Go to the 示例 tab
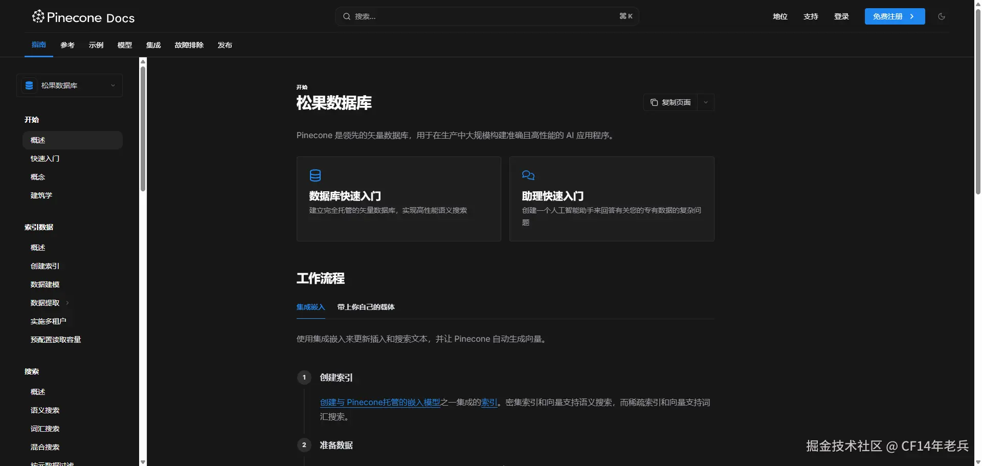The image size is (982, 466). point(96,45)
